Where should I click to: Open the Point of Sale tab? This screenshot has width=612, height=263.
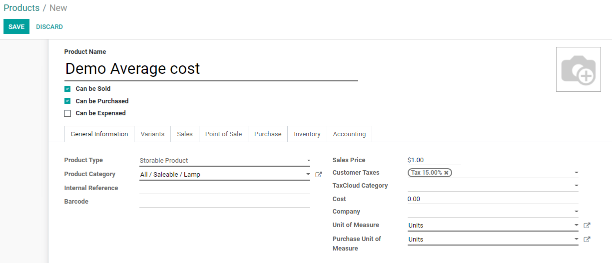[x=223, y=134]
